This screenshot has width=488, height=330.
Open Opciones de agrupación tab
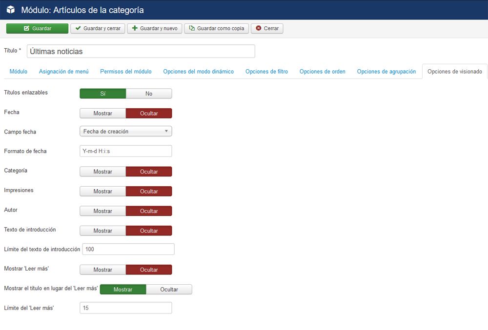(x=386, y=72)
